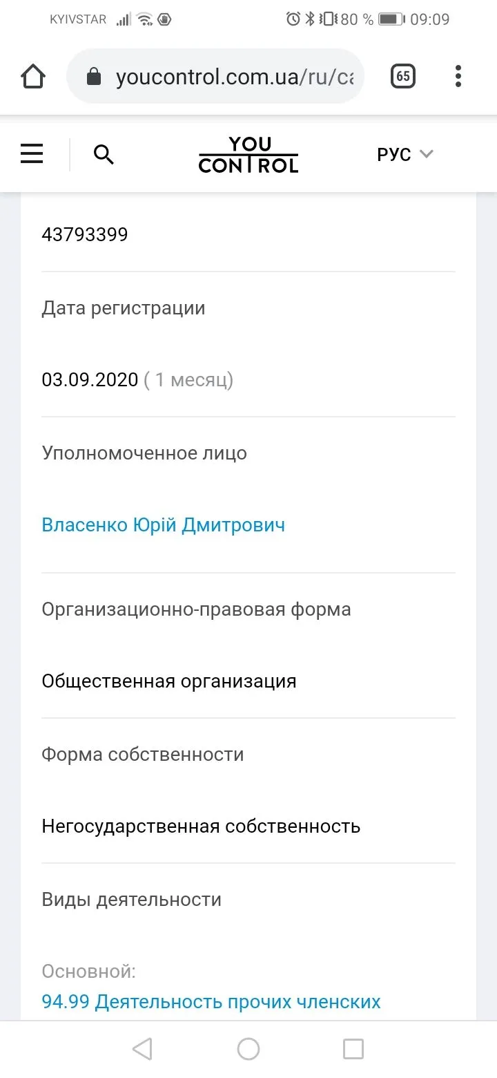This screenshot has height=1078, width=497.
Task: Tap the browser home icon
Action: point(33,77)
